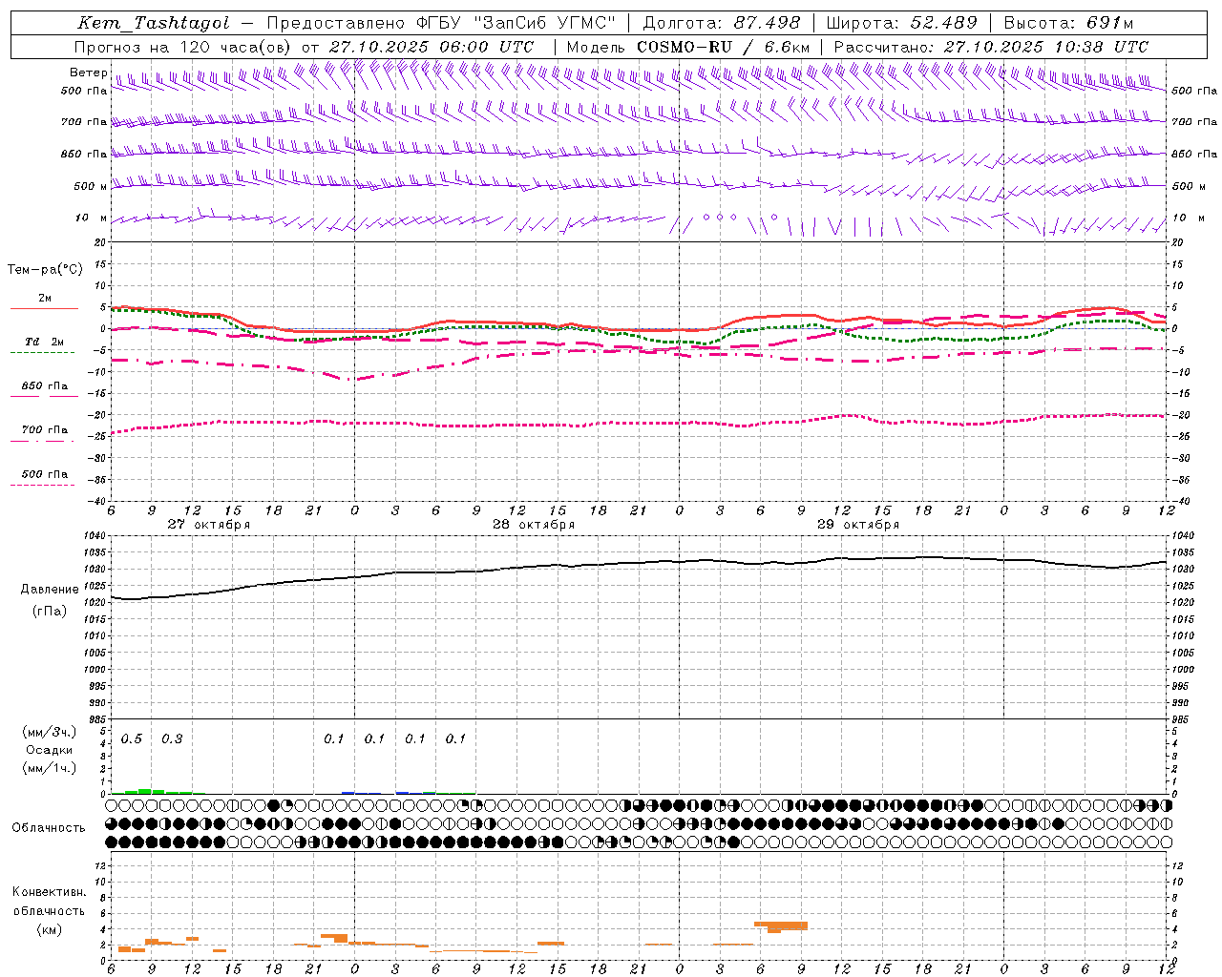The height and width of the screenshot is (977, 1222).
Task: Click the Давление pressure panel label
Action: (x=48, y=590)
